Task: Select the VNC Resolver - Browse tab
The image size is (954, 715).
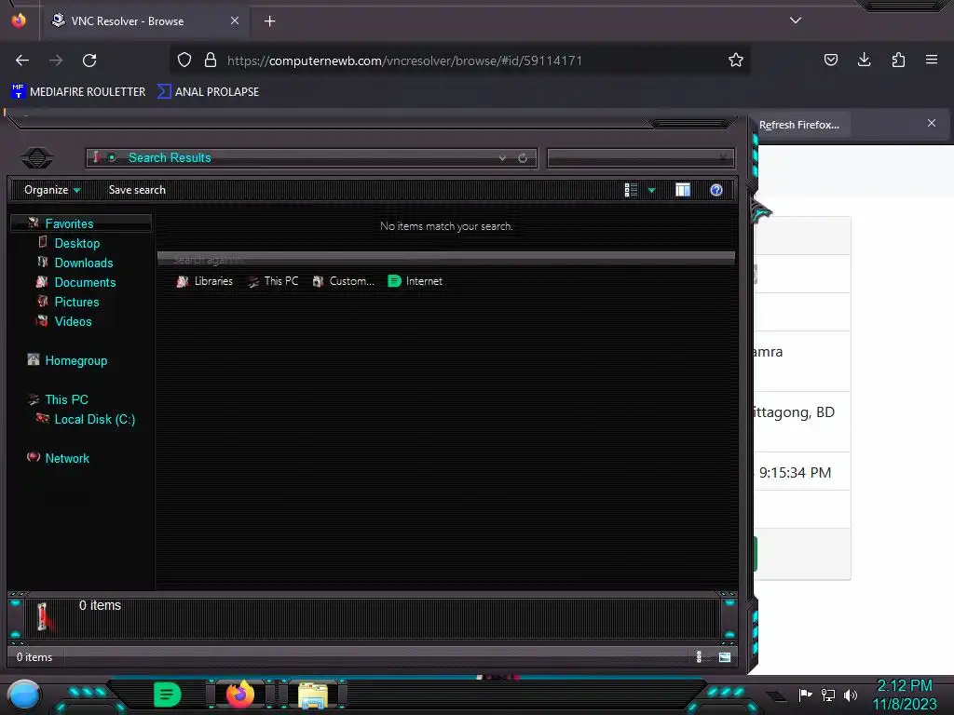Action: point(146,21)
